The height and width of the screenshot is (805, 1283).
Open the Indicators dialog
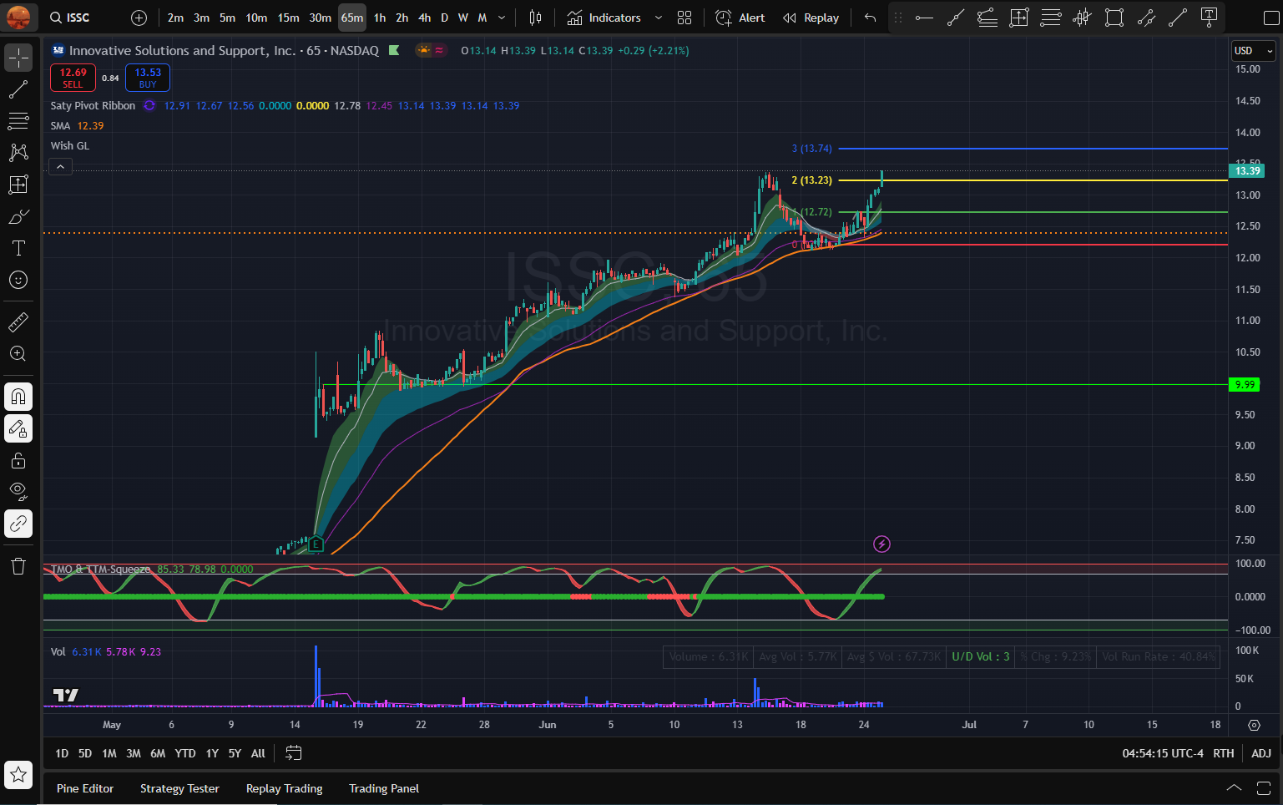click(x=604, y=18)
